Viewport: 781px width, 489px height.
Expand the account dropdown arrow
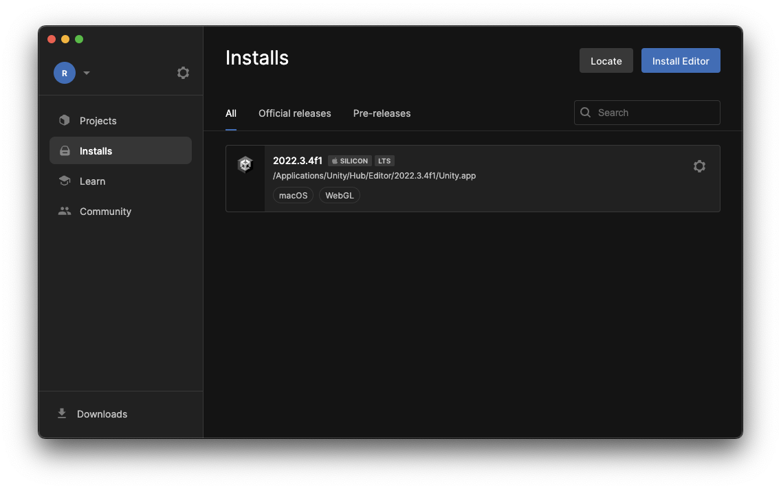click(87, 73)
